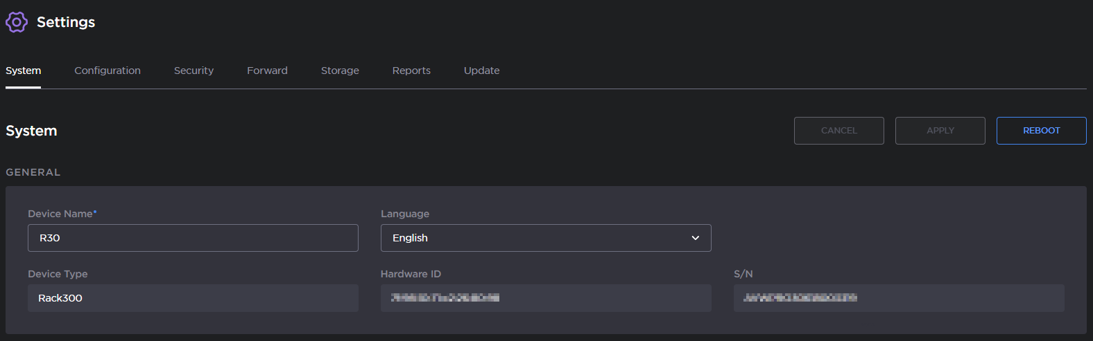Click the Settings page title
1093x341 pixels.
pos(66,22)
